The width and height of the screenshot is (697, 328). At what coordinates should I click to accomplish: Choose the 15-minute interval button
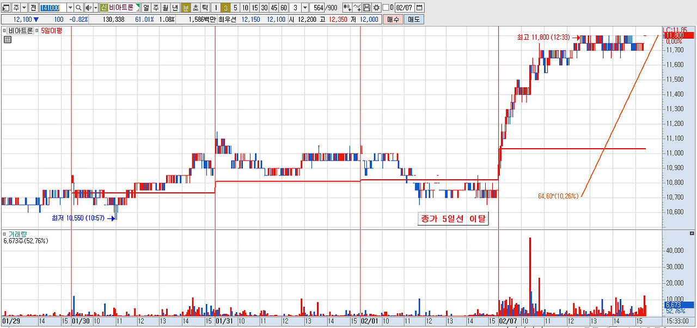255,8
